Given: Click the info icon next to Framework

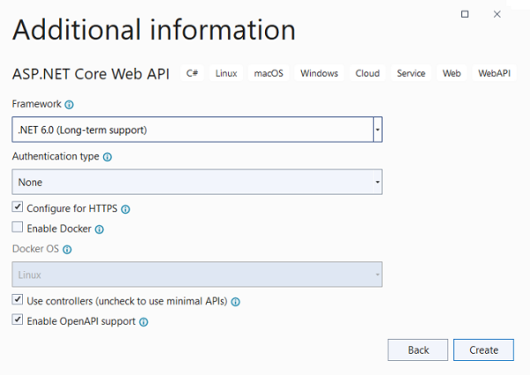Looking at the screenshot, I should [x=70, y=104].
